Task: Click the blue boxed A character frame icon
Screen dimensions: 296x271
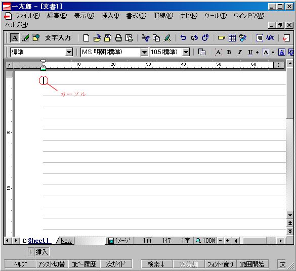Action: pos(282,52)
